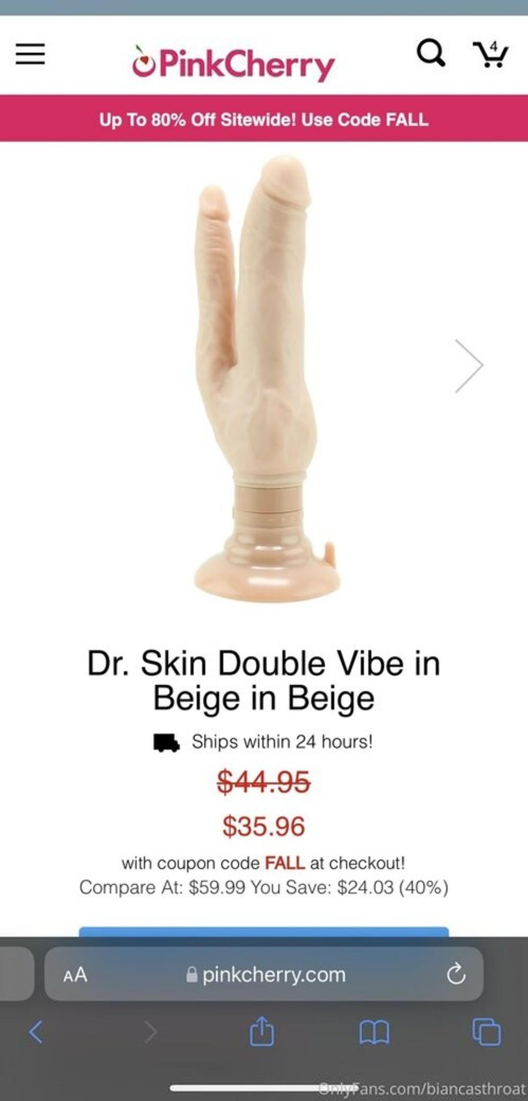This screenshot has width=528, height=1101.
Task: Switch to the adjacent tab on the left
Action: pos(17,974)
